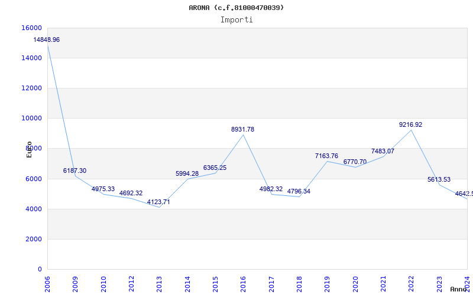Select the data label 9216.92
The height and width of the screenshot is (295, 473).
pyautogui.click(x=410, y=124)
